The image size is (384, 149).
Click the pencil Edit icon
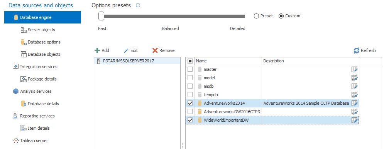click(x=126, y=50)
